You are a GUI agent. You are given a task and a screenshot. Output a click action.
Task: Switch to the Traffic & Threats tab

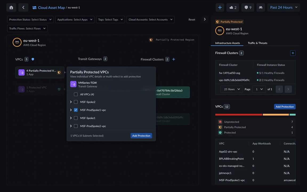tap(257, 43)
